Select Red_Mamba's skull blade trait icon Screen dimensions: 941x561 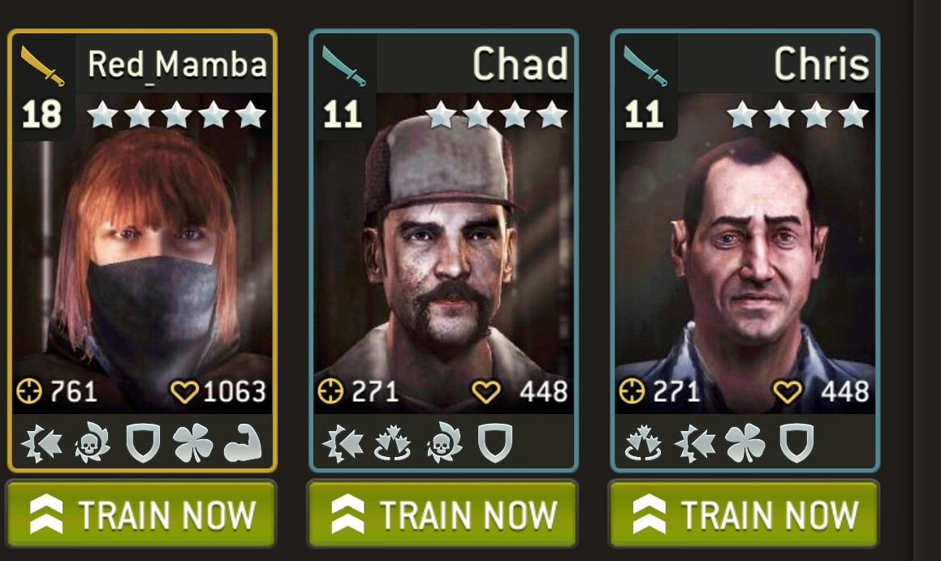[93, 443]
